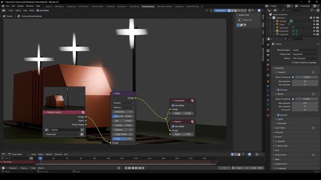Open the Modifiers wrench properties tab
Image resolution: width=321 pixels, height=180 pixels.
pos(268,86)
